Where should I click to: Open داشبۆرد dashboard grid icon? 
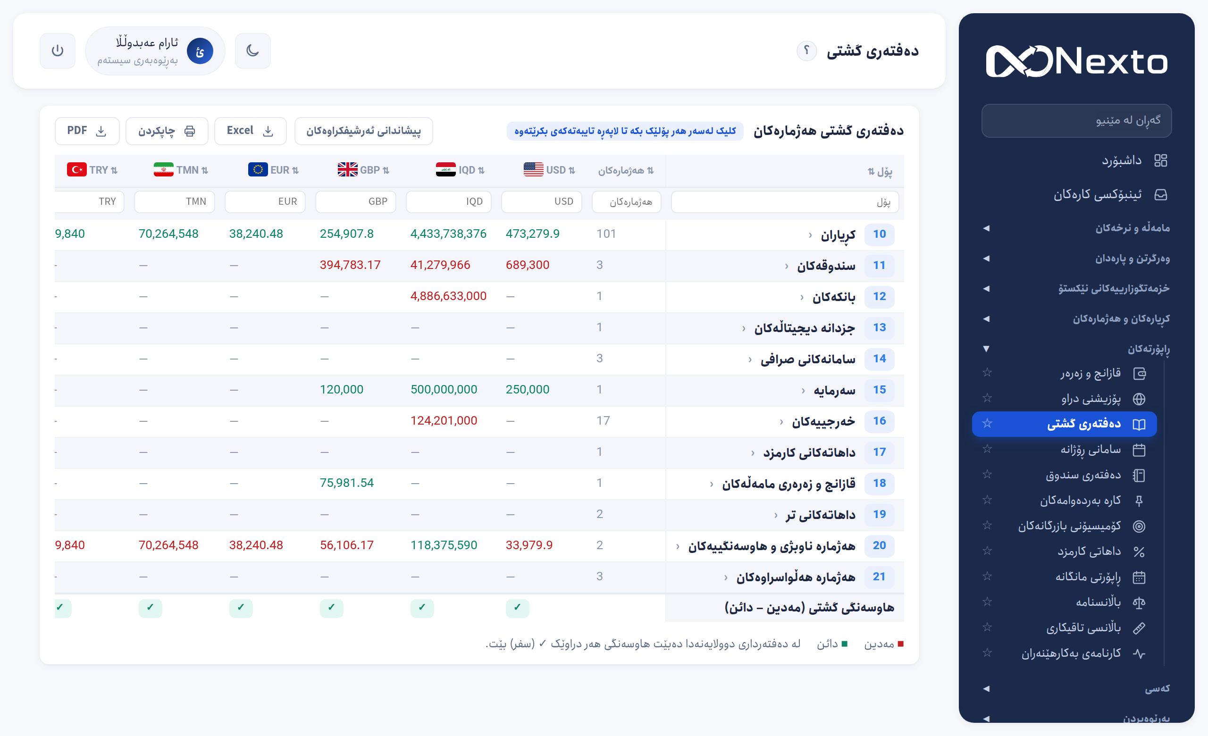1160,160
